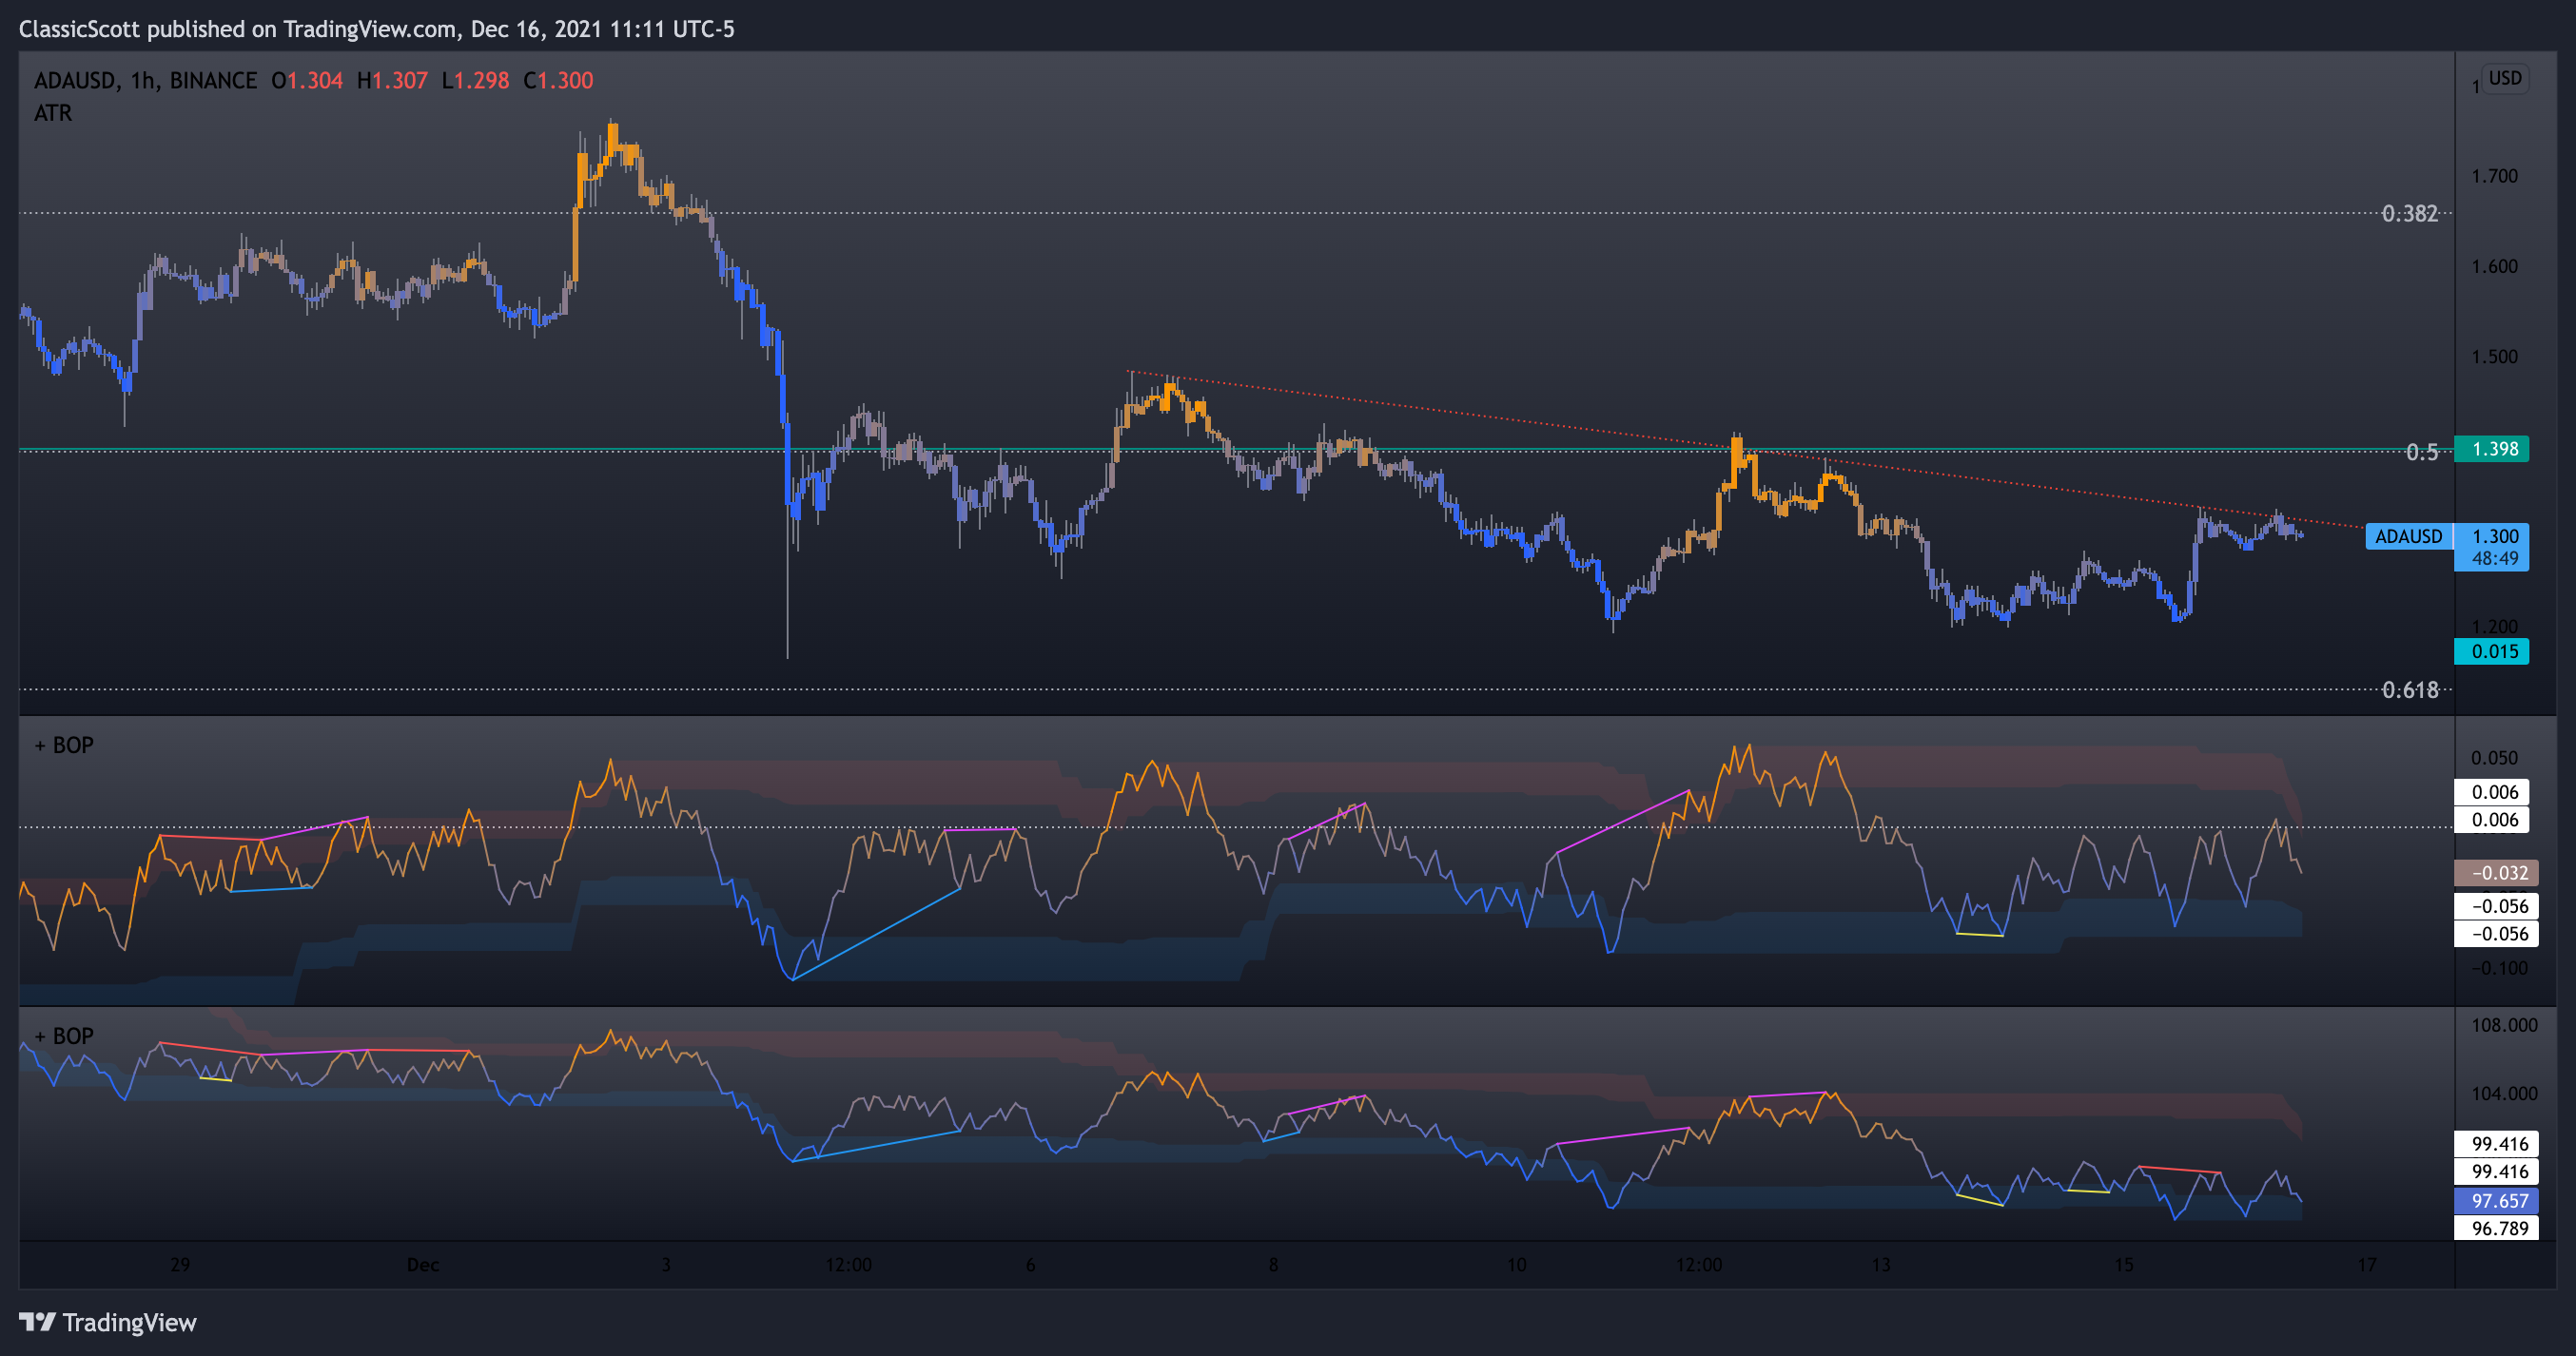The height and width of the screenshot is (1356, 2576).
Task: Click the 1.700 price axis label
Action: (x=2494, y=176)
